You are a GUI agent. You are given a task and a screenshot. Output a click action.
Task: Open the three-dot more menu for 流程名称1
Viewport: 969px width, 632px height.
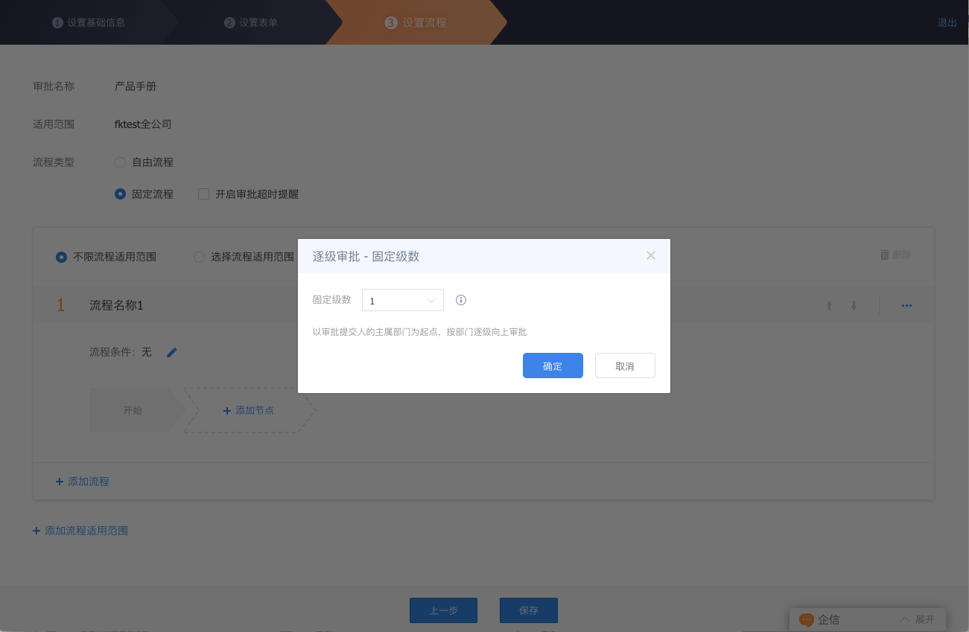[x=906, y=305]
